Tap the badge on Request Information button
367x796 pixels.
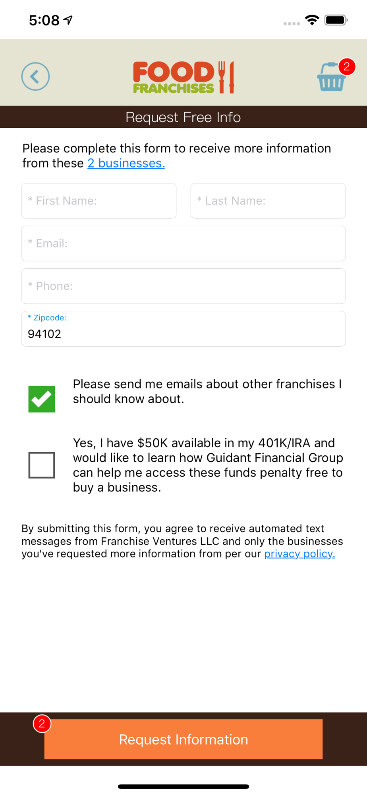tap(42, 724)
